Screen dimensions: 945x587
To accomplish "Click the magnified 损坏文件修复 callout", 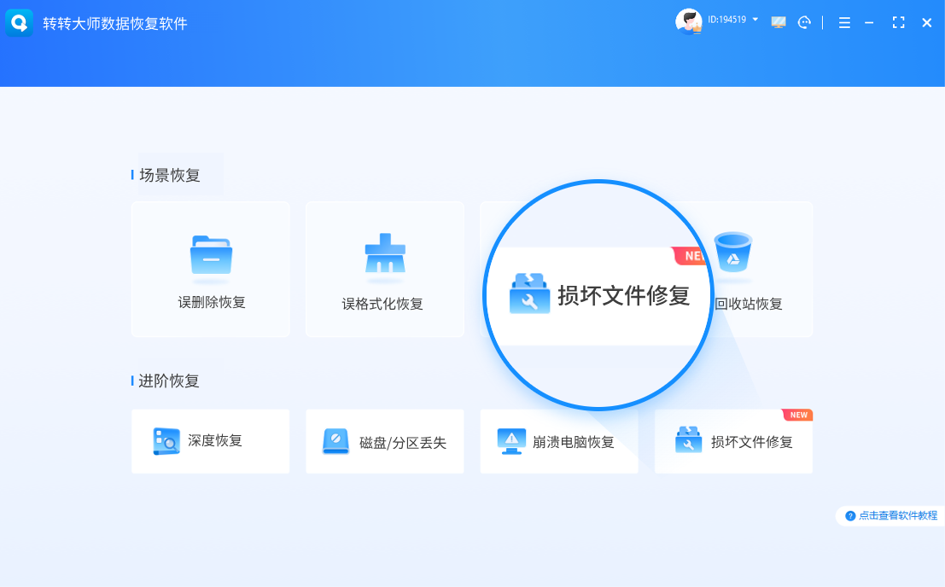I will pos(599,295).
